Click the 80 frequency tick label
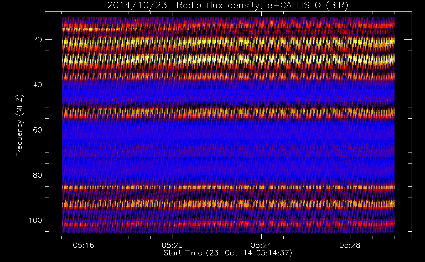This screenshot has width=425, height=262. 38,175
